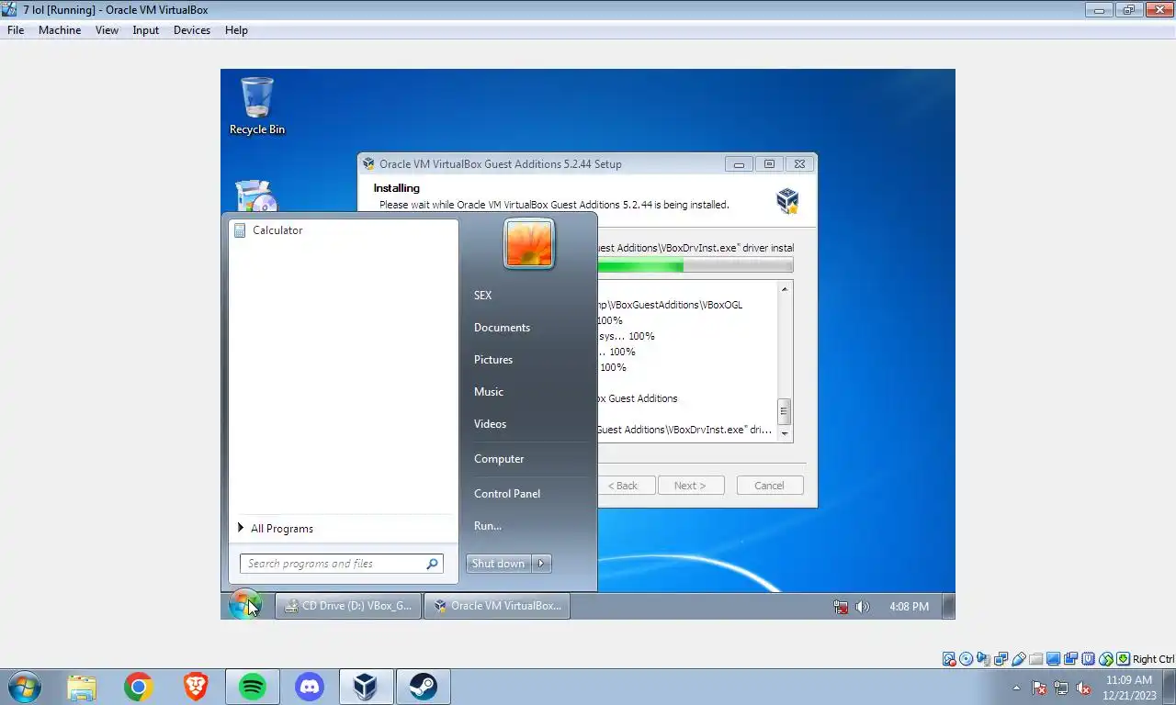
Task: Open Documents from Start menu
Action: (502, 328)
